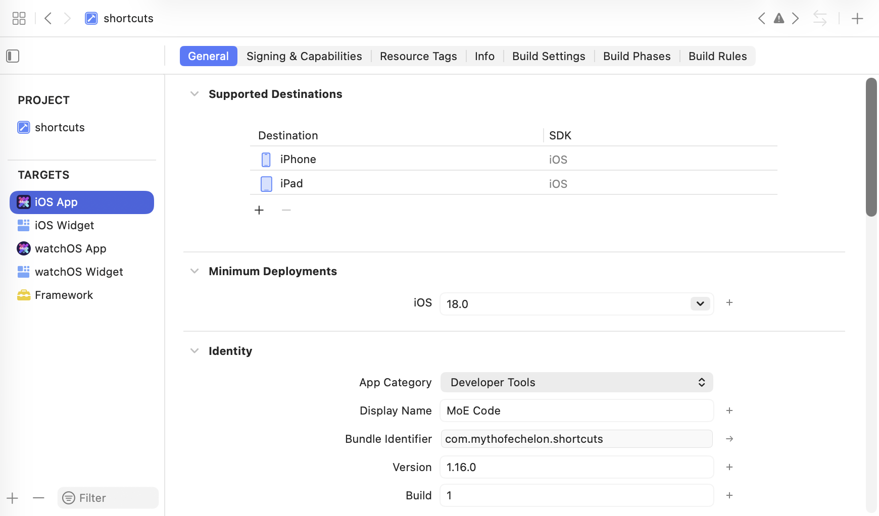Screen dimensions: 879x516
Task: Add a new target with plus button
Action: (13, 498)
